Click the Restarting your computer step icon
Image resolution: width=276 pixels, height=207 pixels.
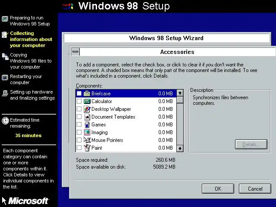pos(5,78)
